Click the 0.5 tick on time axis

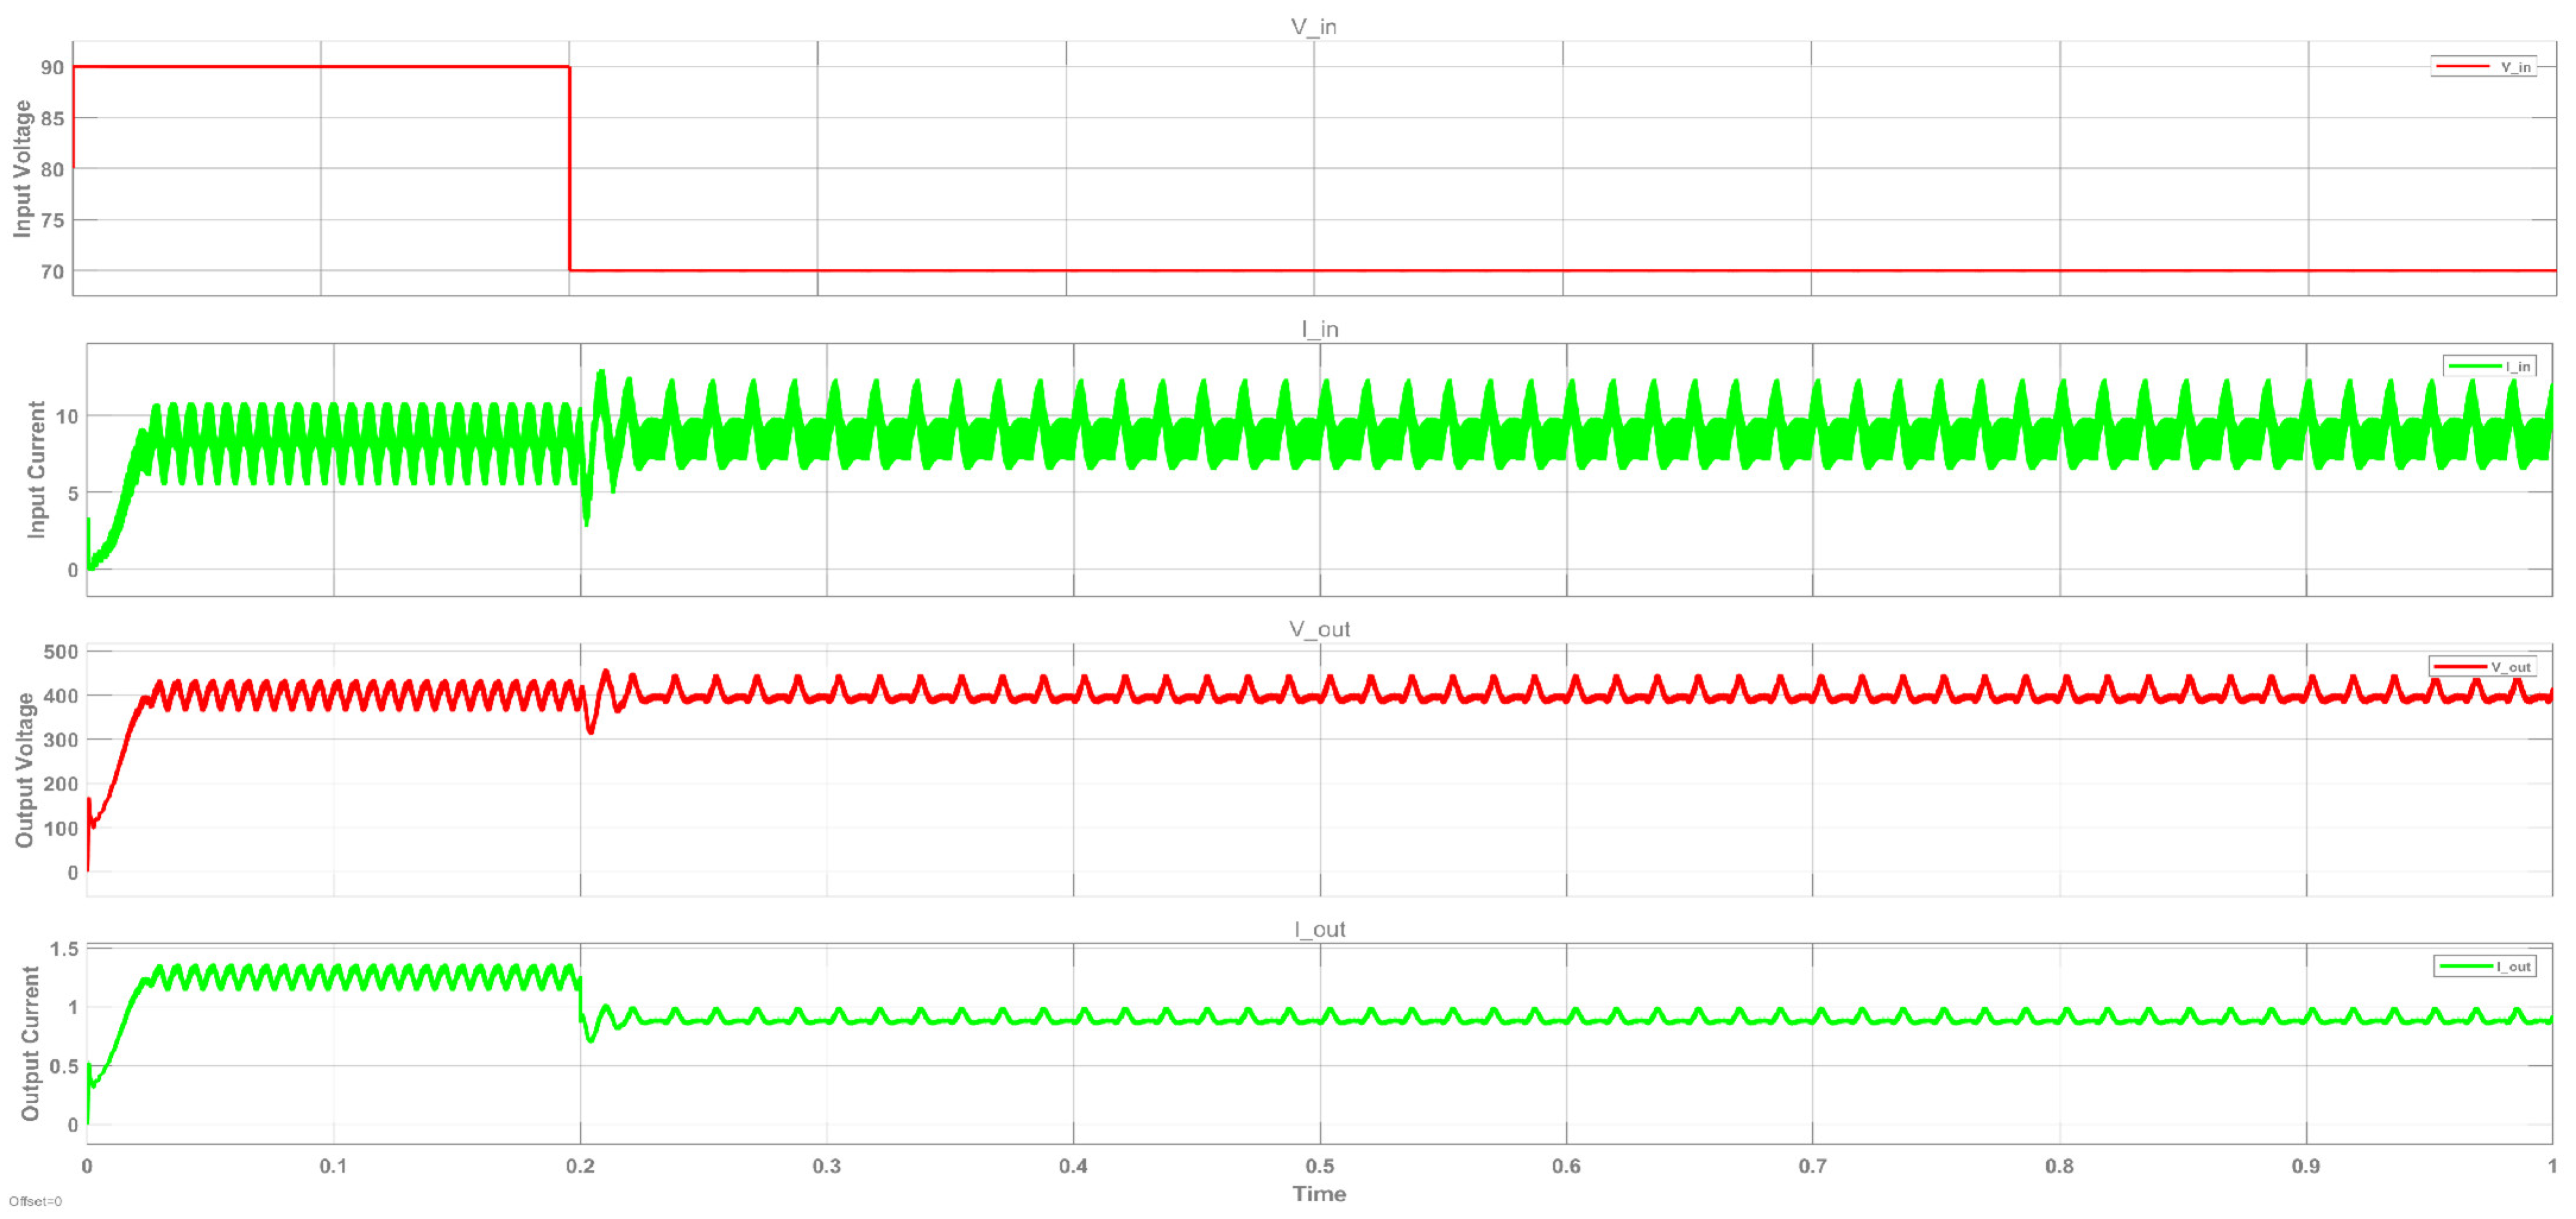[1319, 1166]
